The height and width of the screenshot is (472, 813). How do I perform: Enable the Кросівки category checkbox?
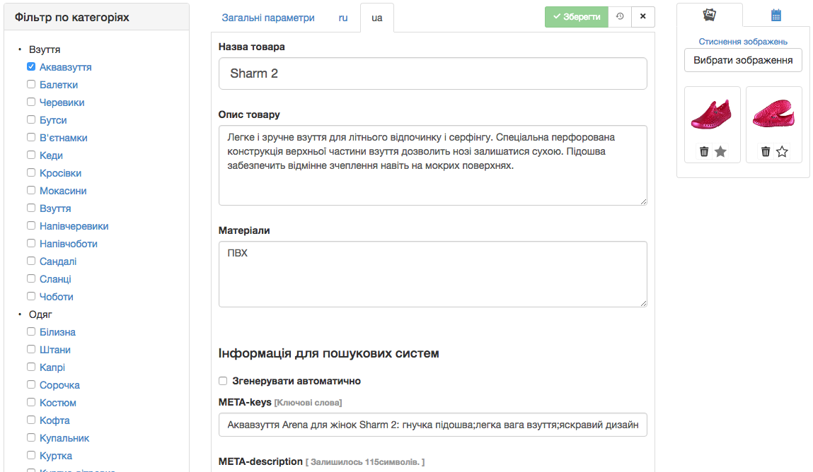pos(31,172)
